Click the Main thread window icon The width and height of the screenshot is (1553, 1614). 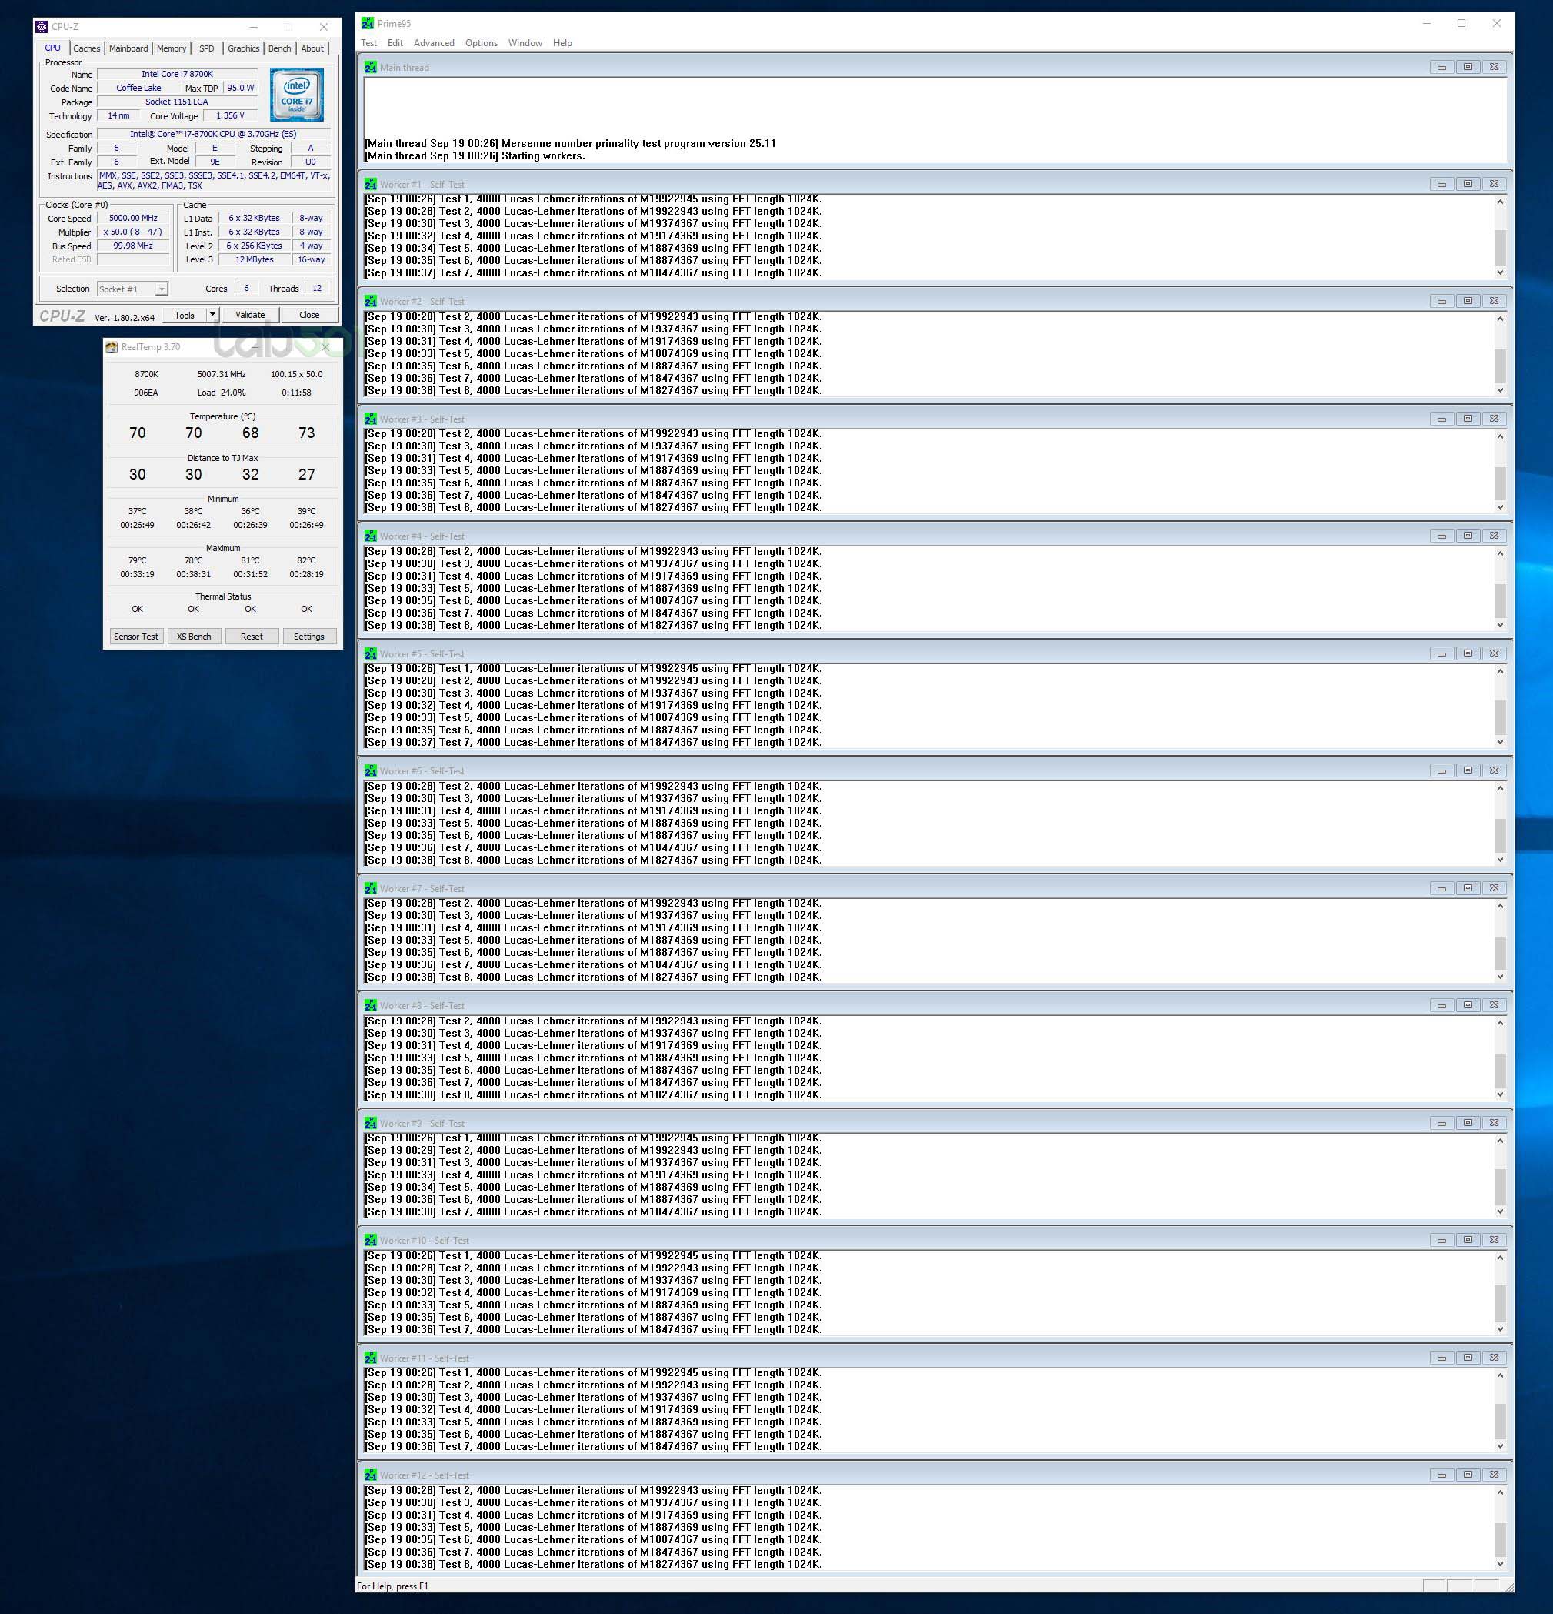370,67
